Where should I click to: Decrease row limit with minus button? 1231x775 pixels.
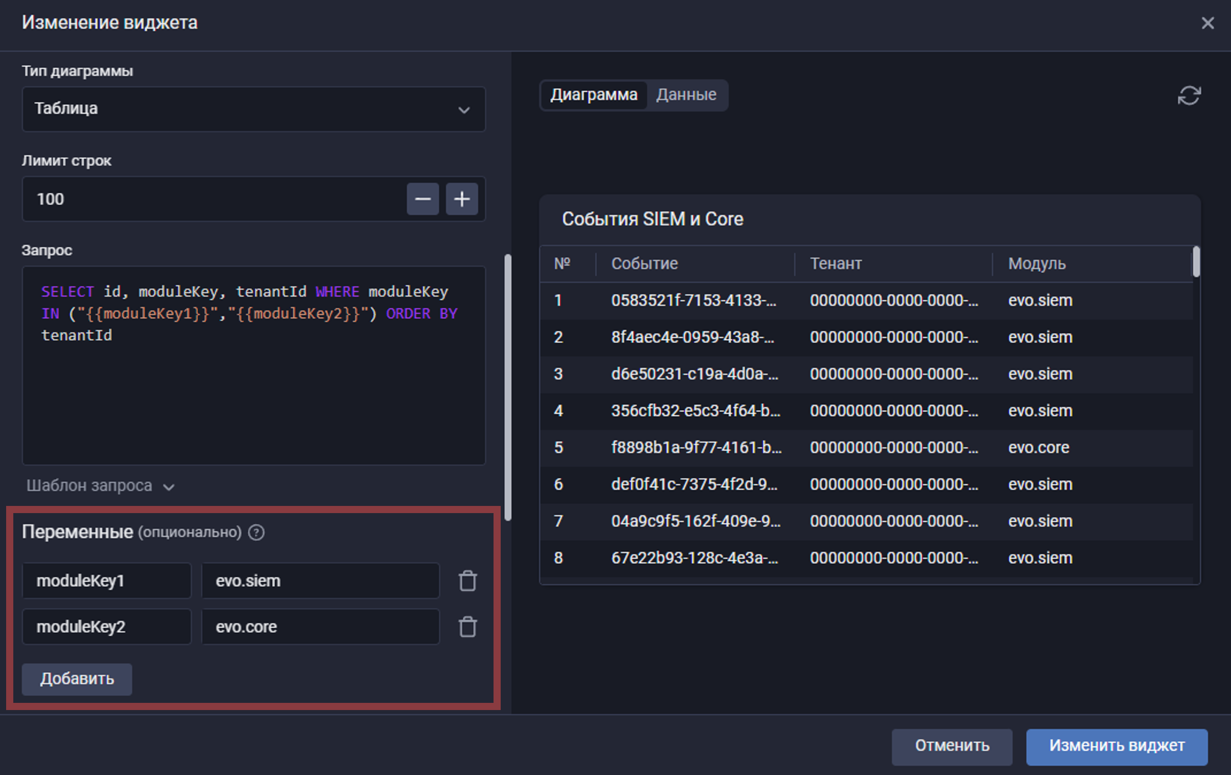click(422, 199)
